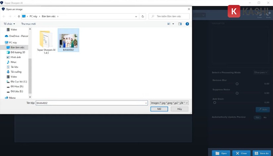Open the Tổ chức menu
273x156 pixels.
[x=9, y=24]
